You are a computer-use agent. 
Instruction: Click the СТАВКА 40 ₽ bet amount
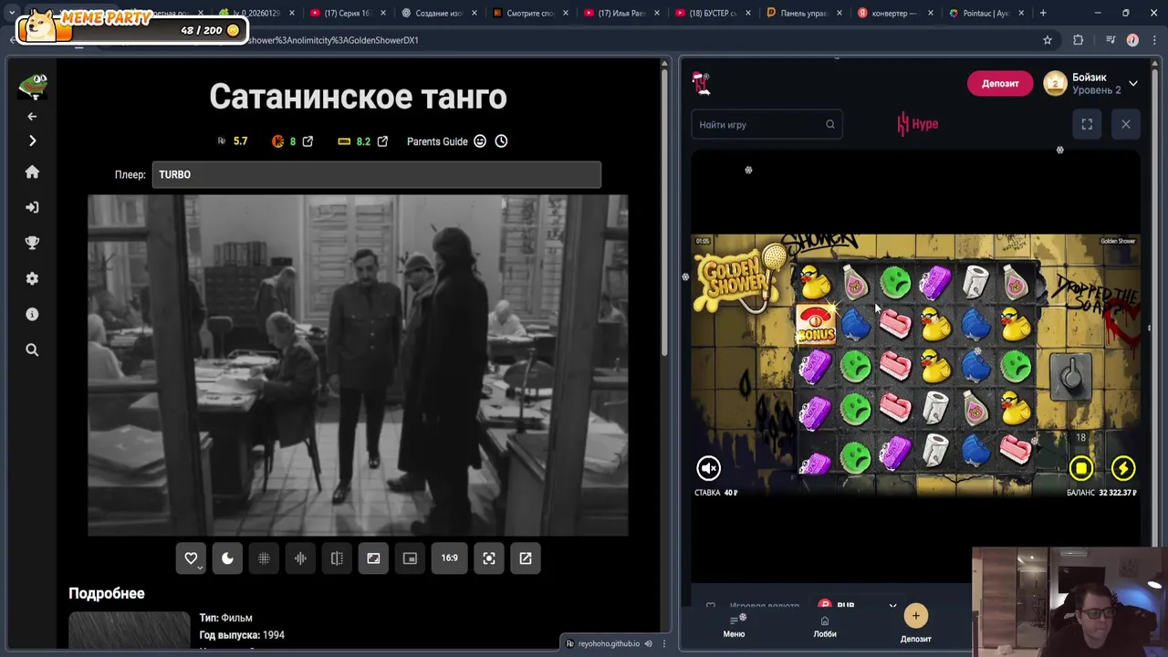click(x=716, y=493)
